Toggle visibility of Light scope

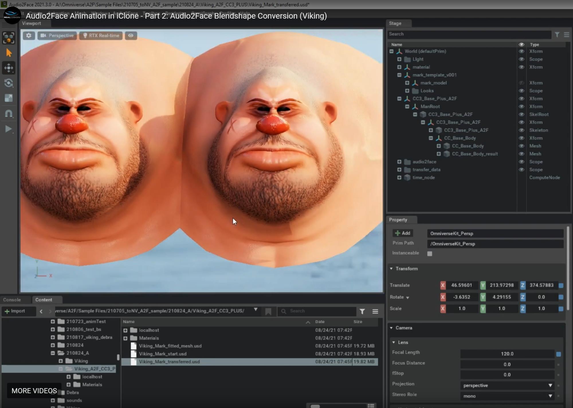(x=521, y=59)
